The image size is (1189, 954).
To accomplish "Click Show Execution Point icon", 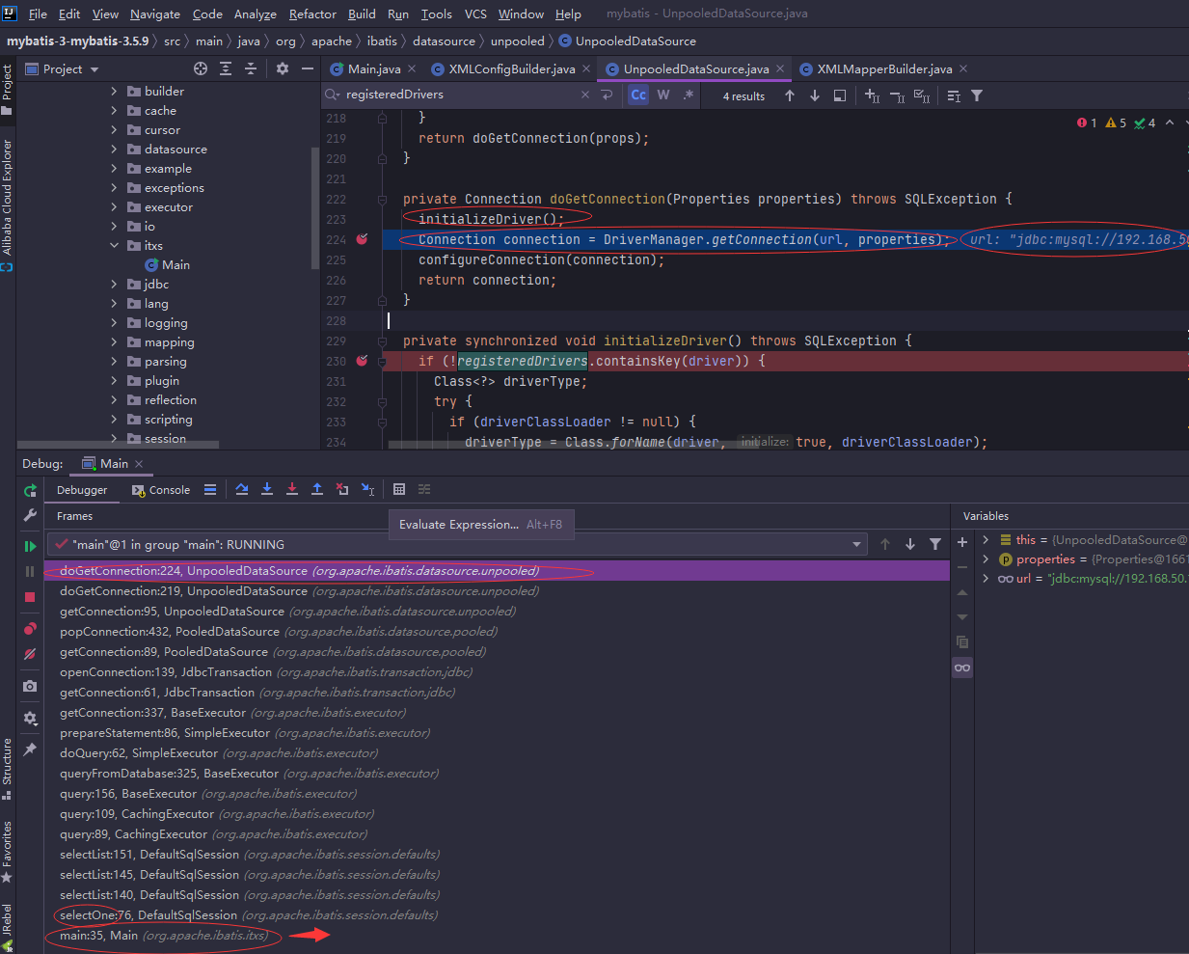I will tap(210, 490).
